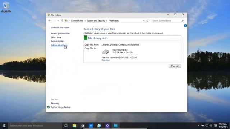Click the battery/power tray icon
The height and width of the screenshot is (129, 230).
203,126
